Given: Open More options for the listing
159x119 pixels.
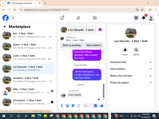Looking at the screenshot, I should tap(93, 45).
